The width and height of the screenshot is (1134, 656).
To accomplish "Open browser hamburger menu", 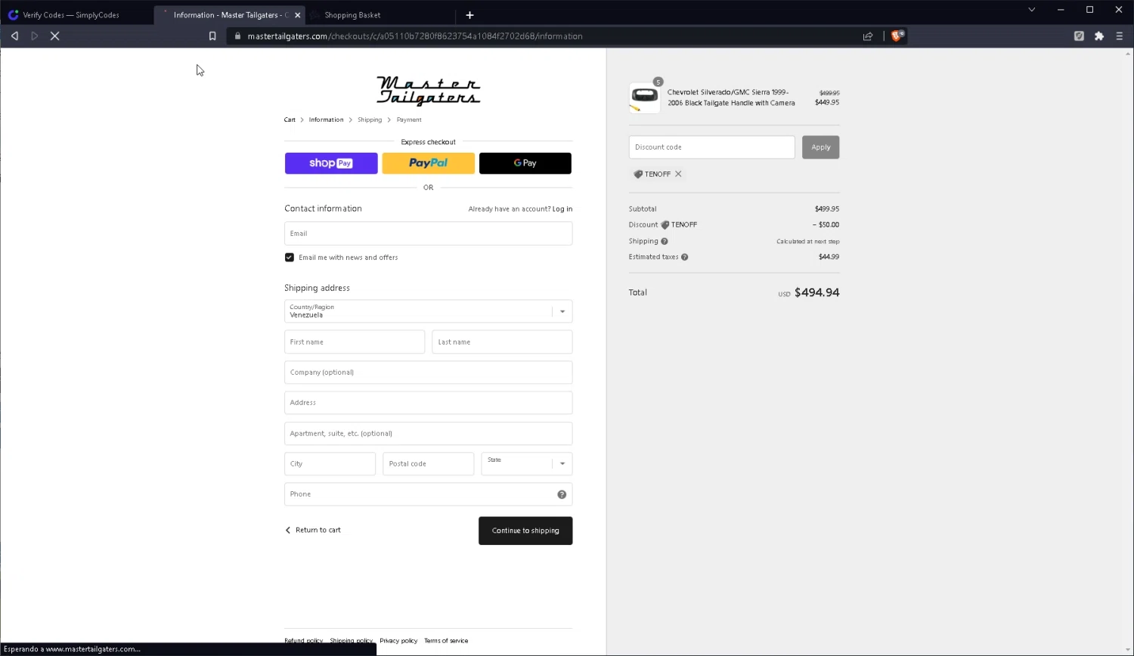I will (x=1120, y=36).
